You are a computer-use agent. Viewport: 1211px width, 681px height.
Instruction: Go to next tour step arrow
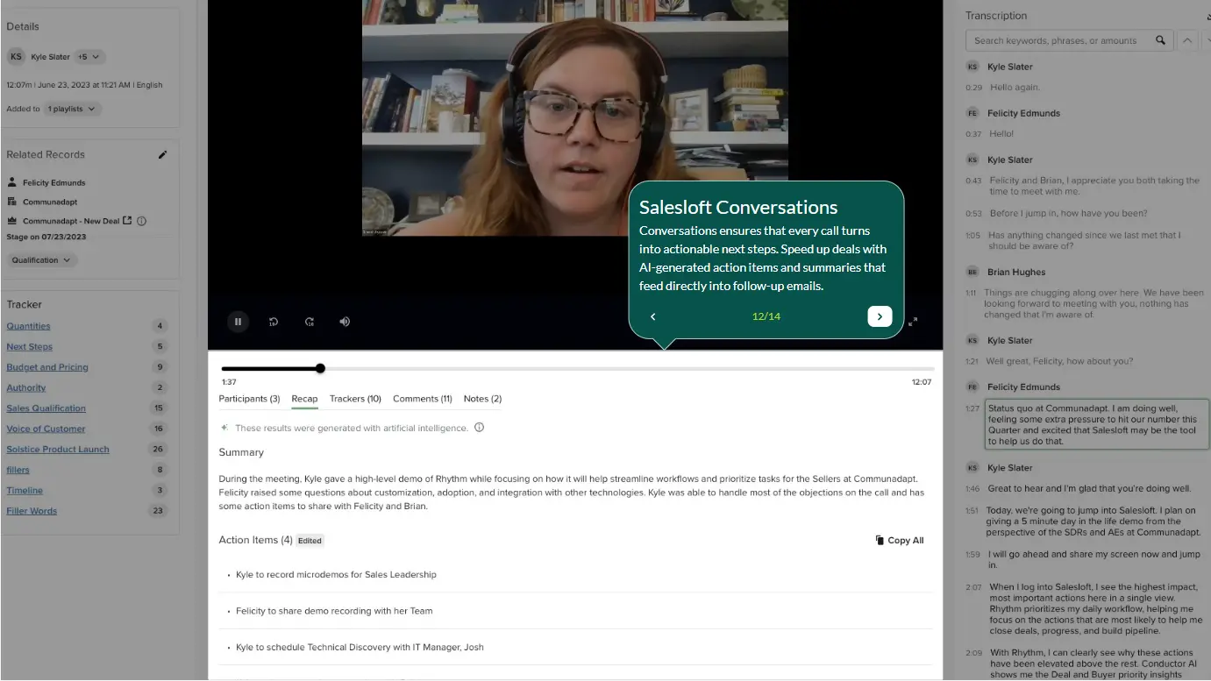[880, 316]
